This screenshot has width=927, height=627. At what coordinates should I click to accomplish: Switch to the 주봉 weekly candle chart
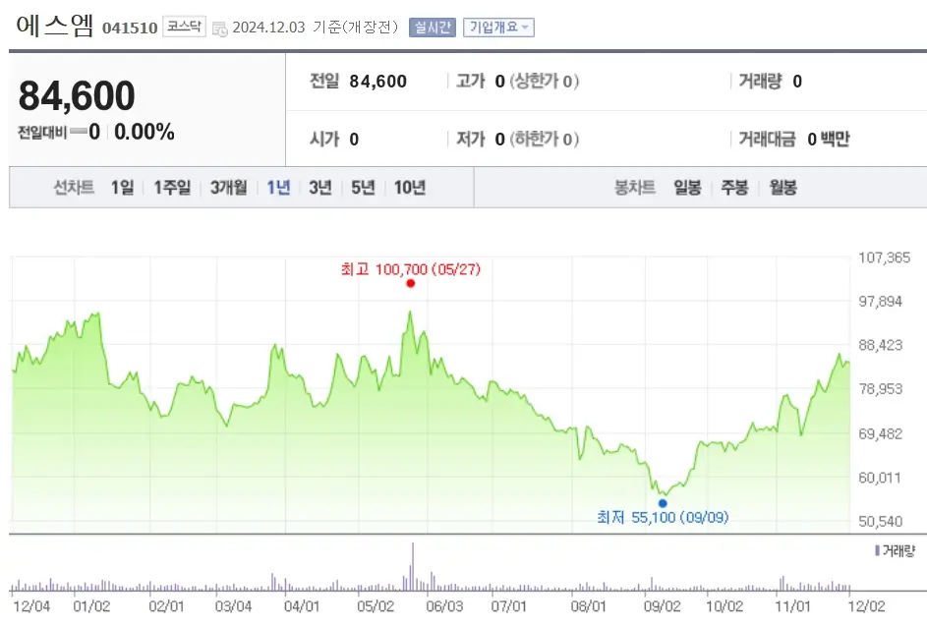(x=734, y=186)
